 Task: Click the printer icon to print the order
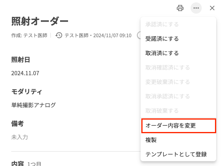(180, 8)
